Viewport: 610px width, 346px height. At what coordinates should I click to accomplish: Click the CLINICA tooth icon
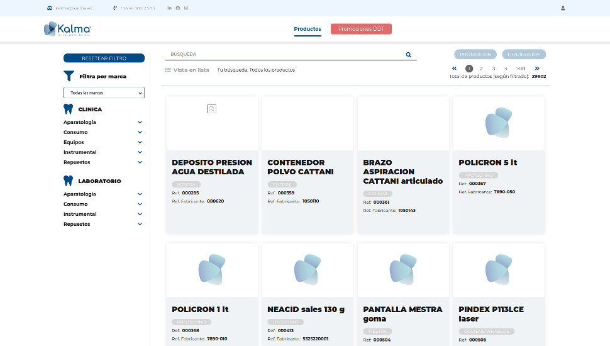(x=68, y=109)
